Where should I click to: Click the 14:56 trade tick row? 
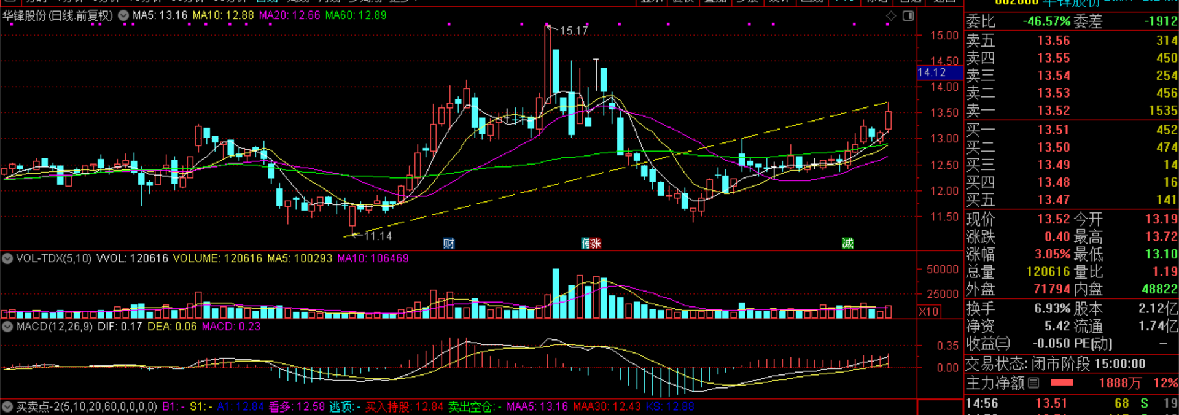(1072, 403)
